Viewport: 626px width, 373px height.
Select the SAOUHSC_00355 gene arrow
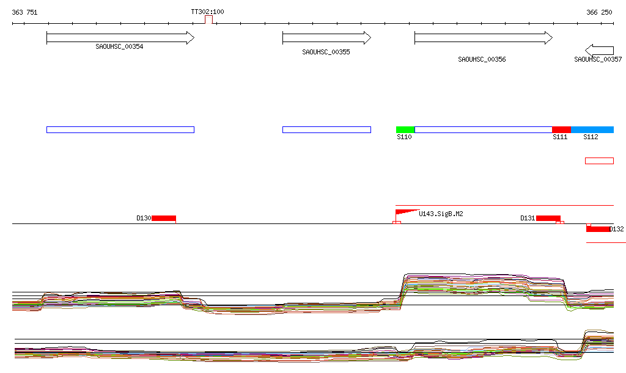pyautogui.click(x=326, y=38)
